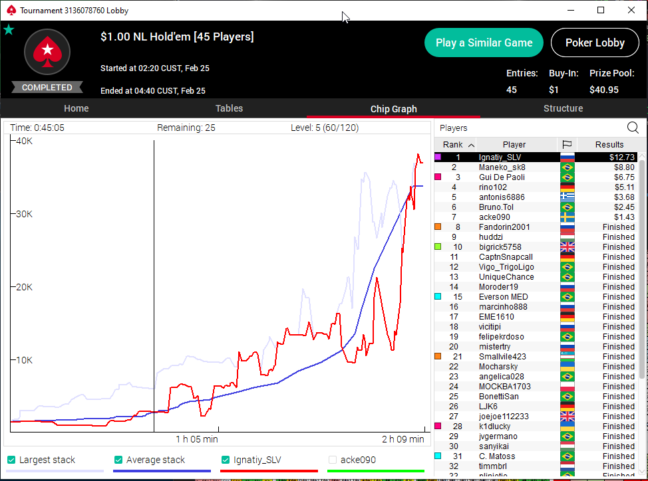Click the $12.73 result for Ignatiy_SLV
This screenshot has height=481, width=648.
point(621,157)
